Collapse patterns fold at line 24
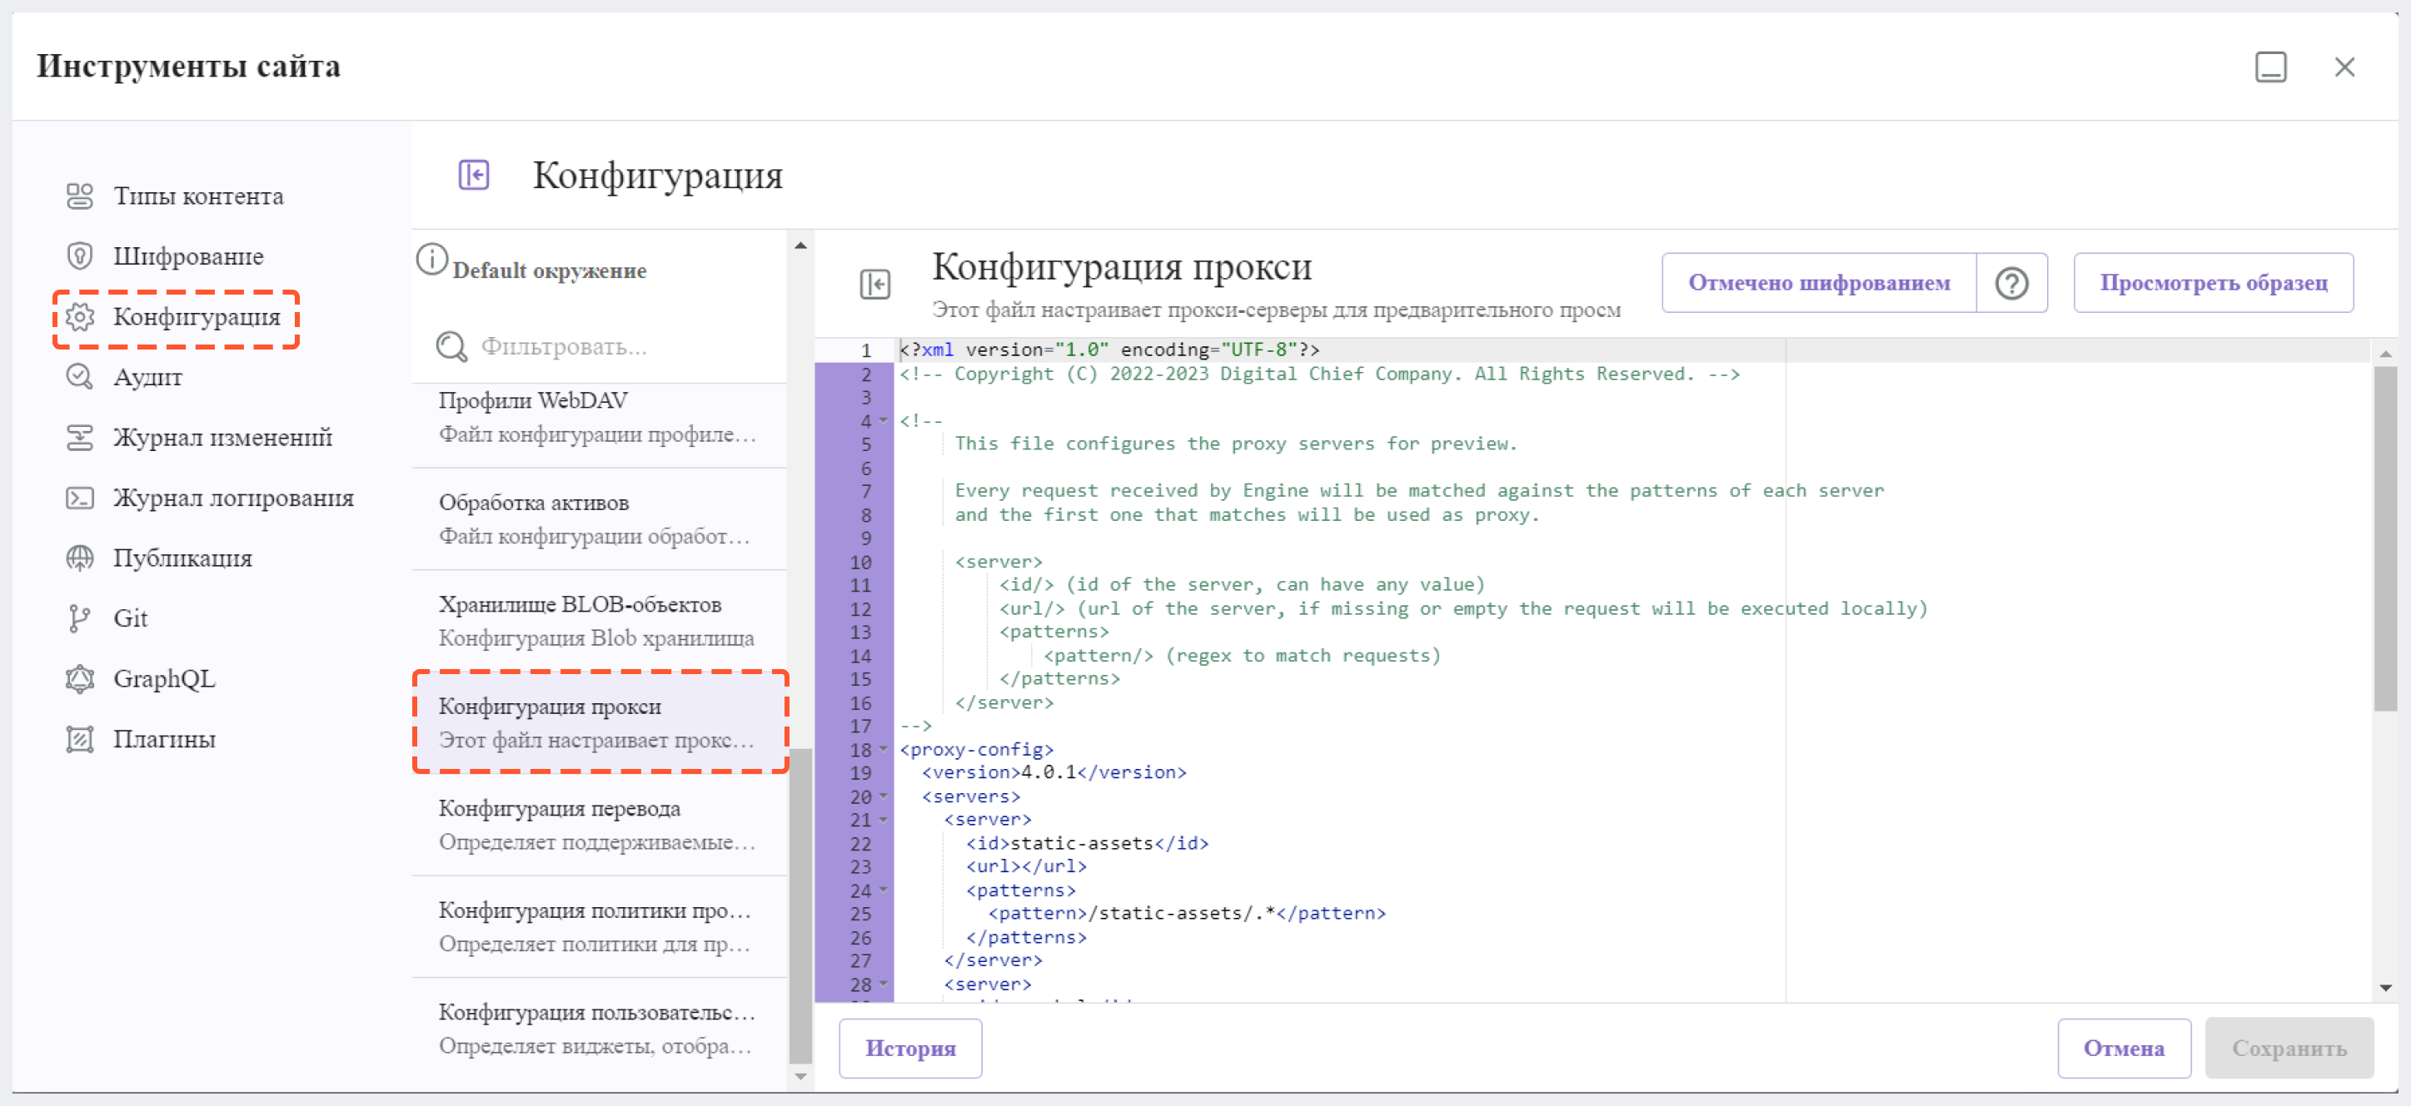The image size is (2411, 1106). (883, 890)
